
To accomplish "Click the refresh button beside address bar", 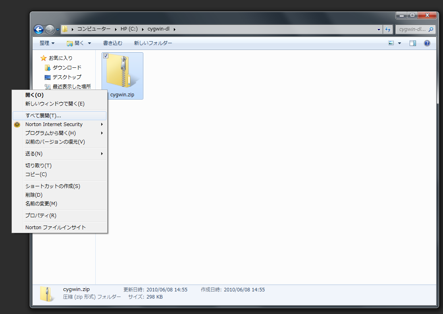I will [x=388, y=29].
